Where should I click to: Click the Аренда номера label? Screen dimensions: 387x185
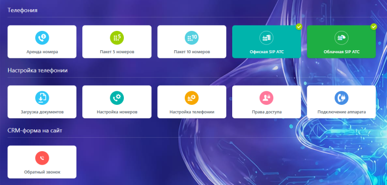tap(42, 52)
